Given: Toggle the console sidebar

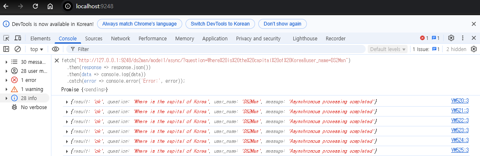Looking at the screenshot, I should pos(6,49).
